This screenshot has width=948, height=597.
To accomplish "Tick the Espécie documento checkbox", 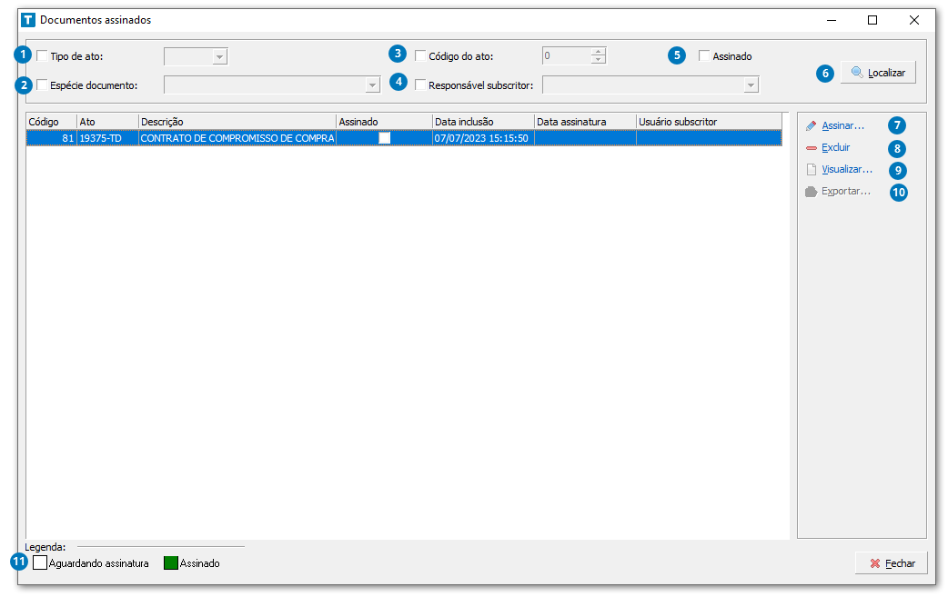I will [43, 85].
